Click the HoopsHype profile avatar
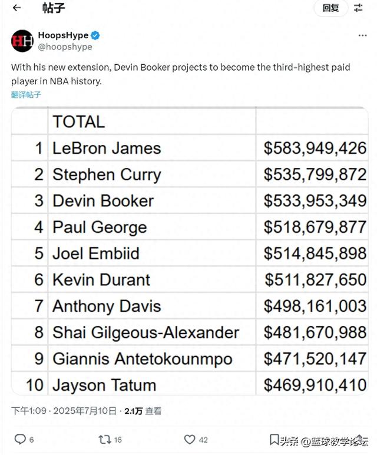The image size is (377, 455). tap(22, 41)
